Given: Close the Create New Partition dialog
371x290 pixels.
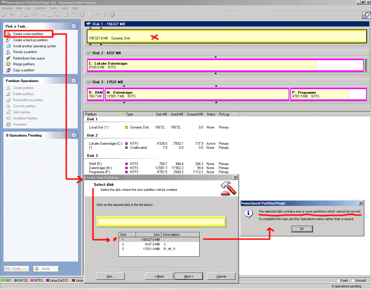Looking at the screenshot, I should point(235,177).
